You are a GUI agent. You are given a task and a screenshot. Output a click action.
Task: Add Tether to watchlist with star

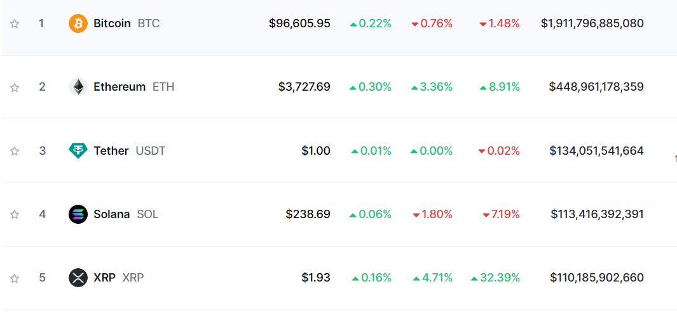pyautogui.click(x=15, y=151)
